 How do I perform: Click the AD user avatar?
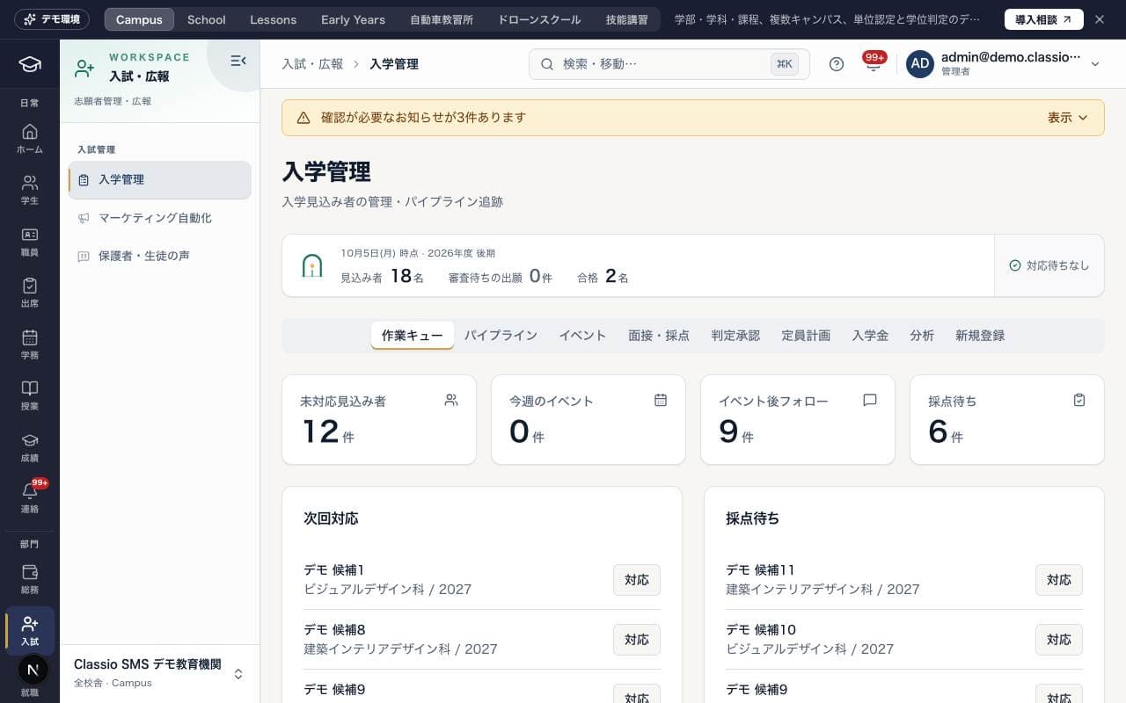click(920, 64)
